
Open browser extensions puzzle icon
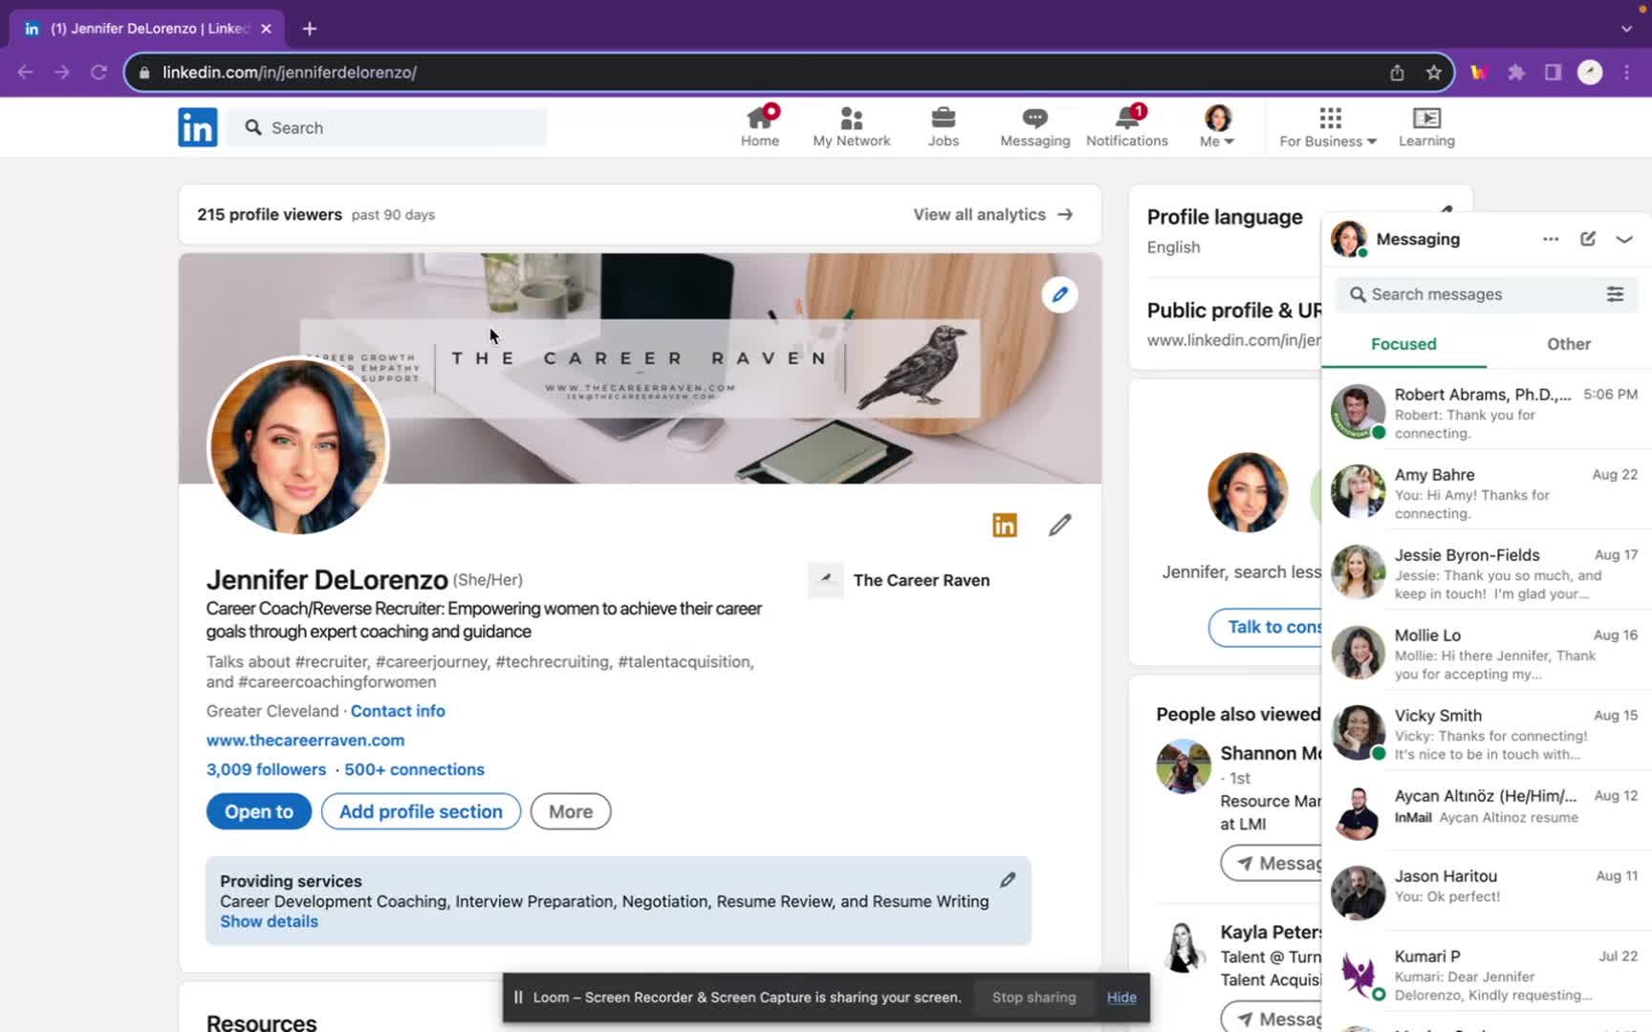(x=1516, y=73)
